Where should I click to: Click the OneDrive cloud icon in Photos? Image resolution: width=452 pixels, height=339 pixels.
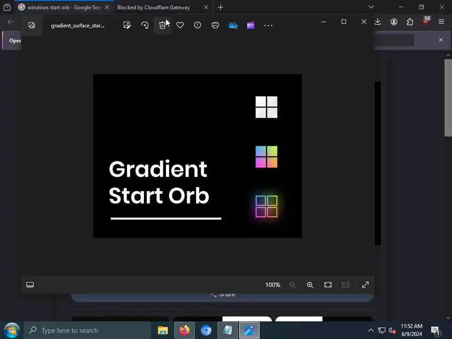(x=233, y=25)
